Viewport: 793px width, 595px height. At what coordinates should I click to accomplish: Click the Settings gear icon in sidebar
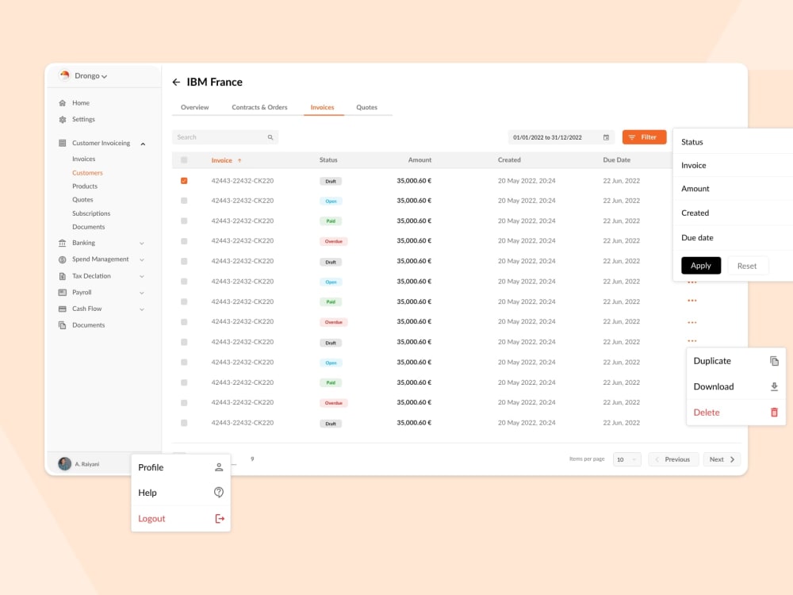(62, 120)
